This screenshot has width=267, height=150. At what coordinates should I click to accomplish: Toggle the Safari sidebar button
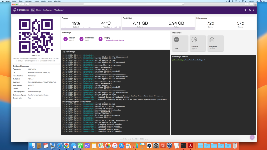(27, 4)
